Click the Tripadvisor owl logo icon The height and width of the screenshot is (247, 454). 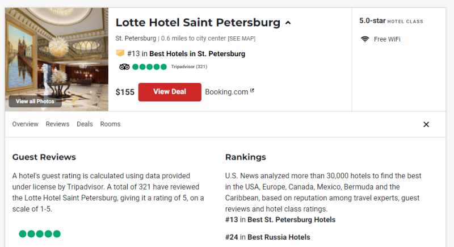124,67
